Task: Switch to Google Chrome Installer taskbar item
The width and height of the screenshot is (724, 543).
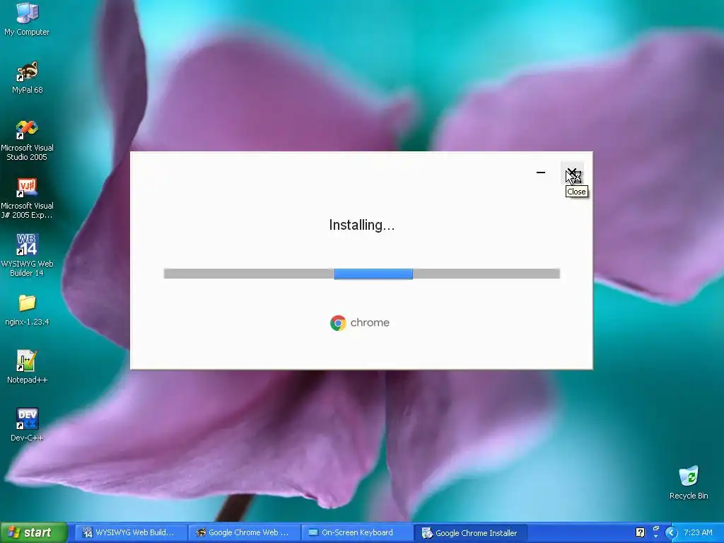Action: pos(470,533)
